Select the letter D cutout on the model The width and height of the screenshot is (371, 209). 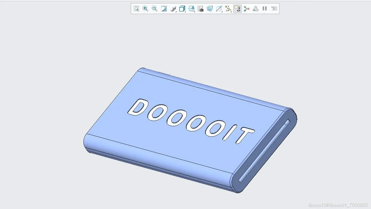coord(138,107)
